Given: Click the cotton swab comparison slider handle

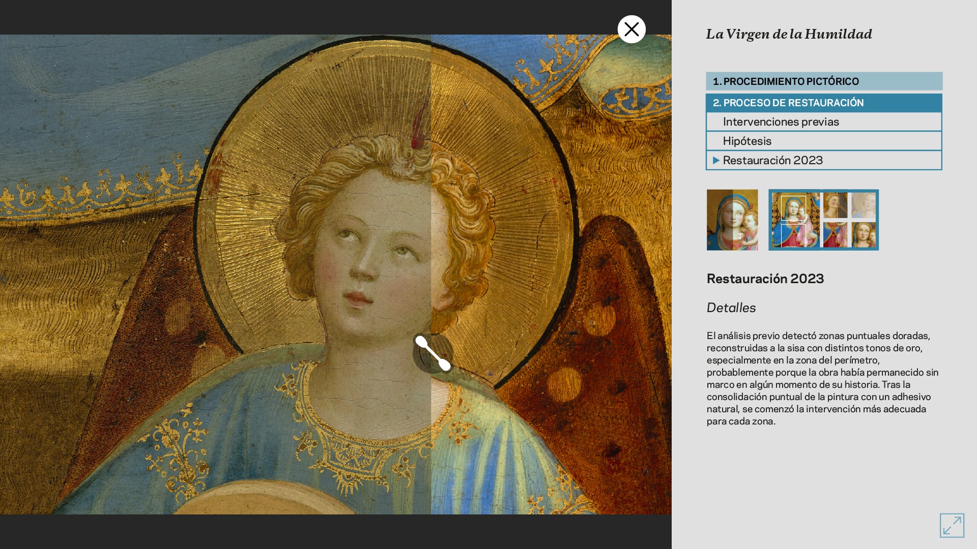Looking at the screenshot, I should [433, 353].
